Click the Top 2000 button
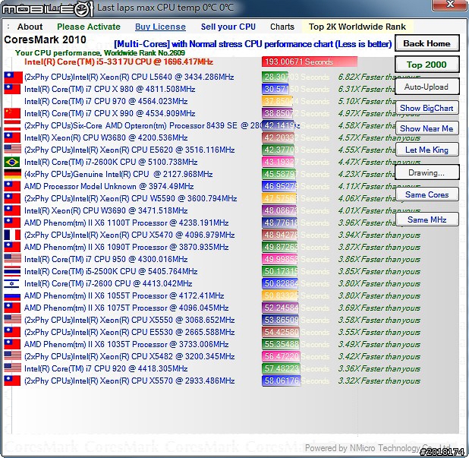The width and height of the screenshot is (469, 458). point(427,65)
